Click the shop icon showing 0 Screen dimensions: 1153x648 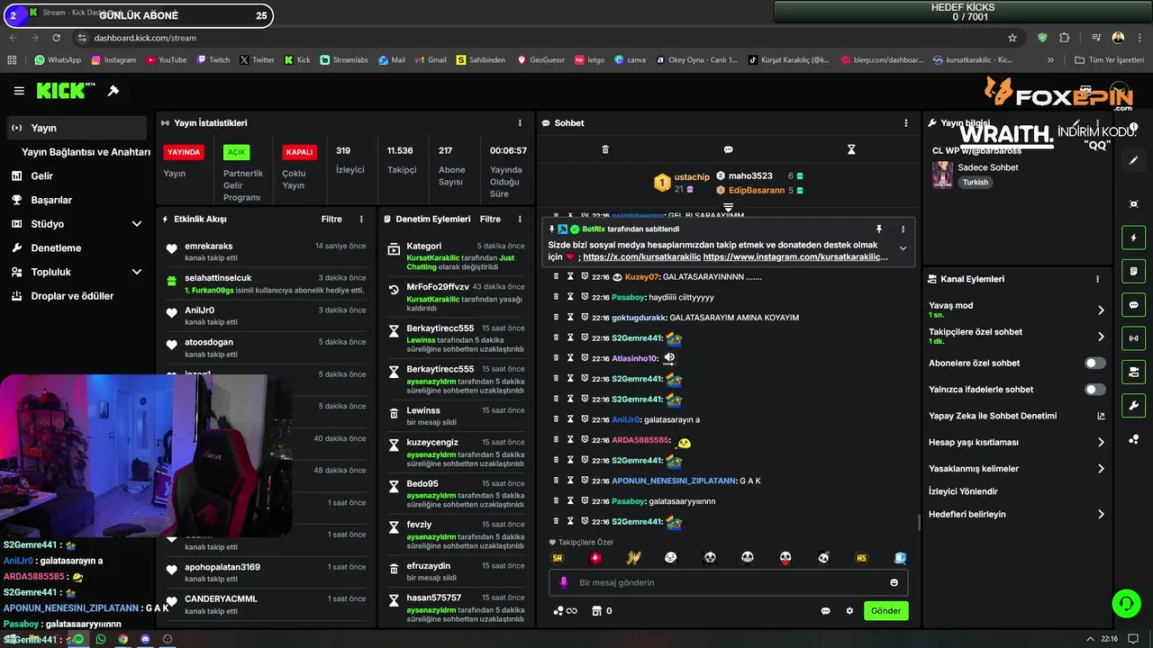pyautogui.click(x=595, y=611)
